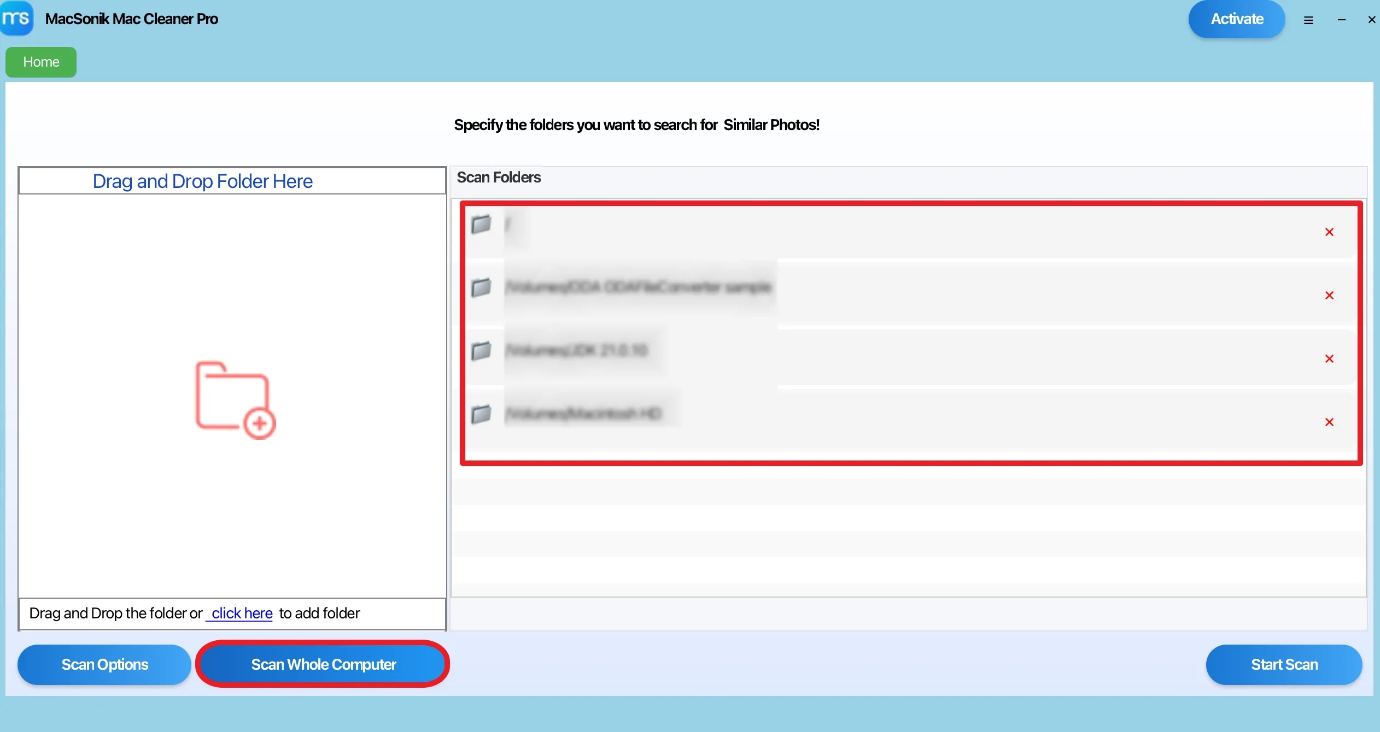The width and height of the screenshot is (1380, 732).
Task: Click the add-folder icon in drop area
Action: [236, 400]
